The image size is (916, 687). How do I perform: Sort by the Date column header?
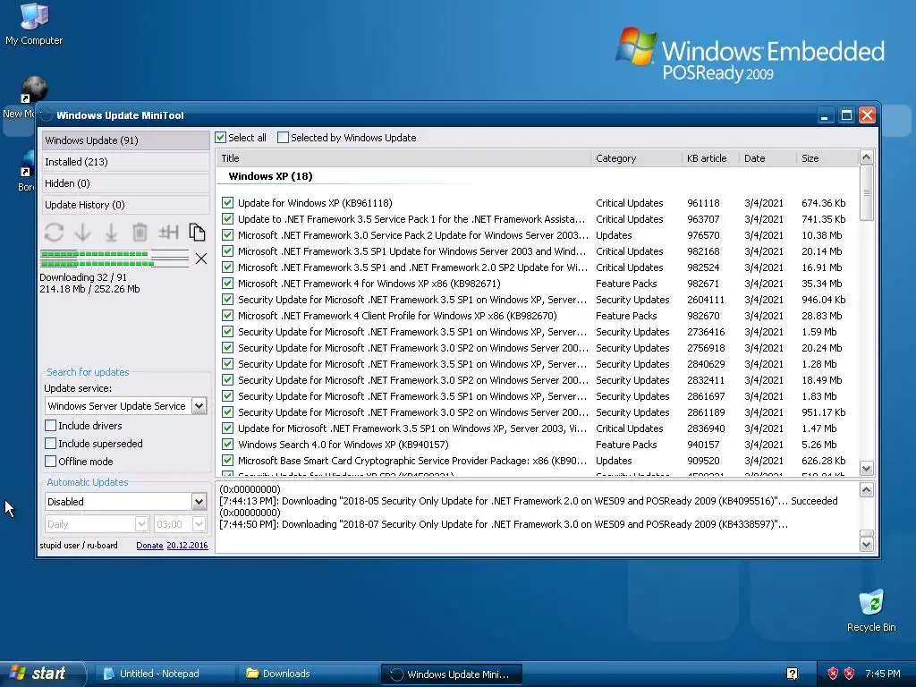(x=768, y=158)
